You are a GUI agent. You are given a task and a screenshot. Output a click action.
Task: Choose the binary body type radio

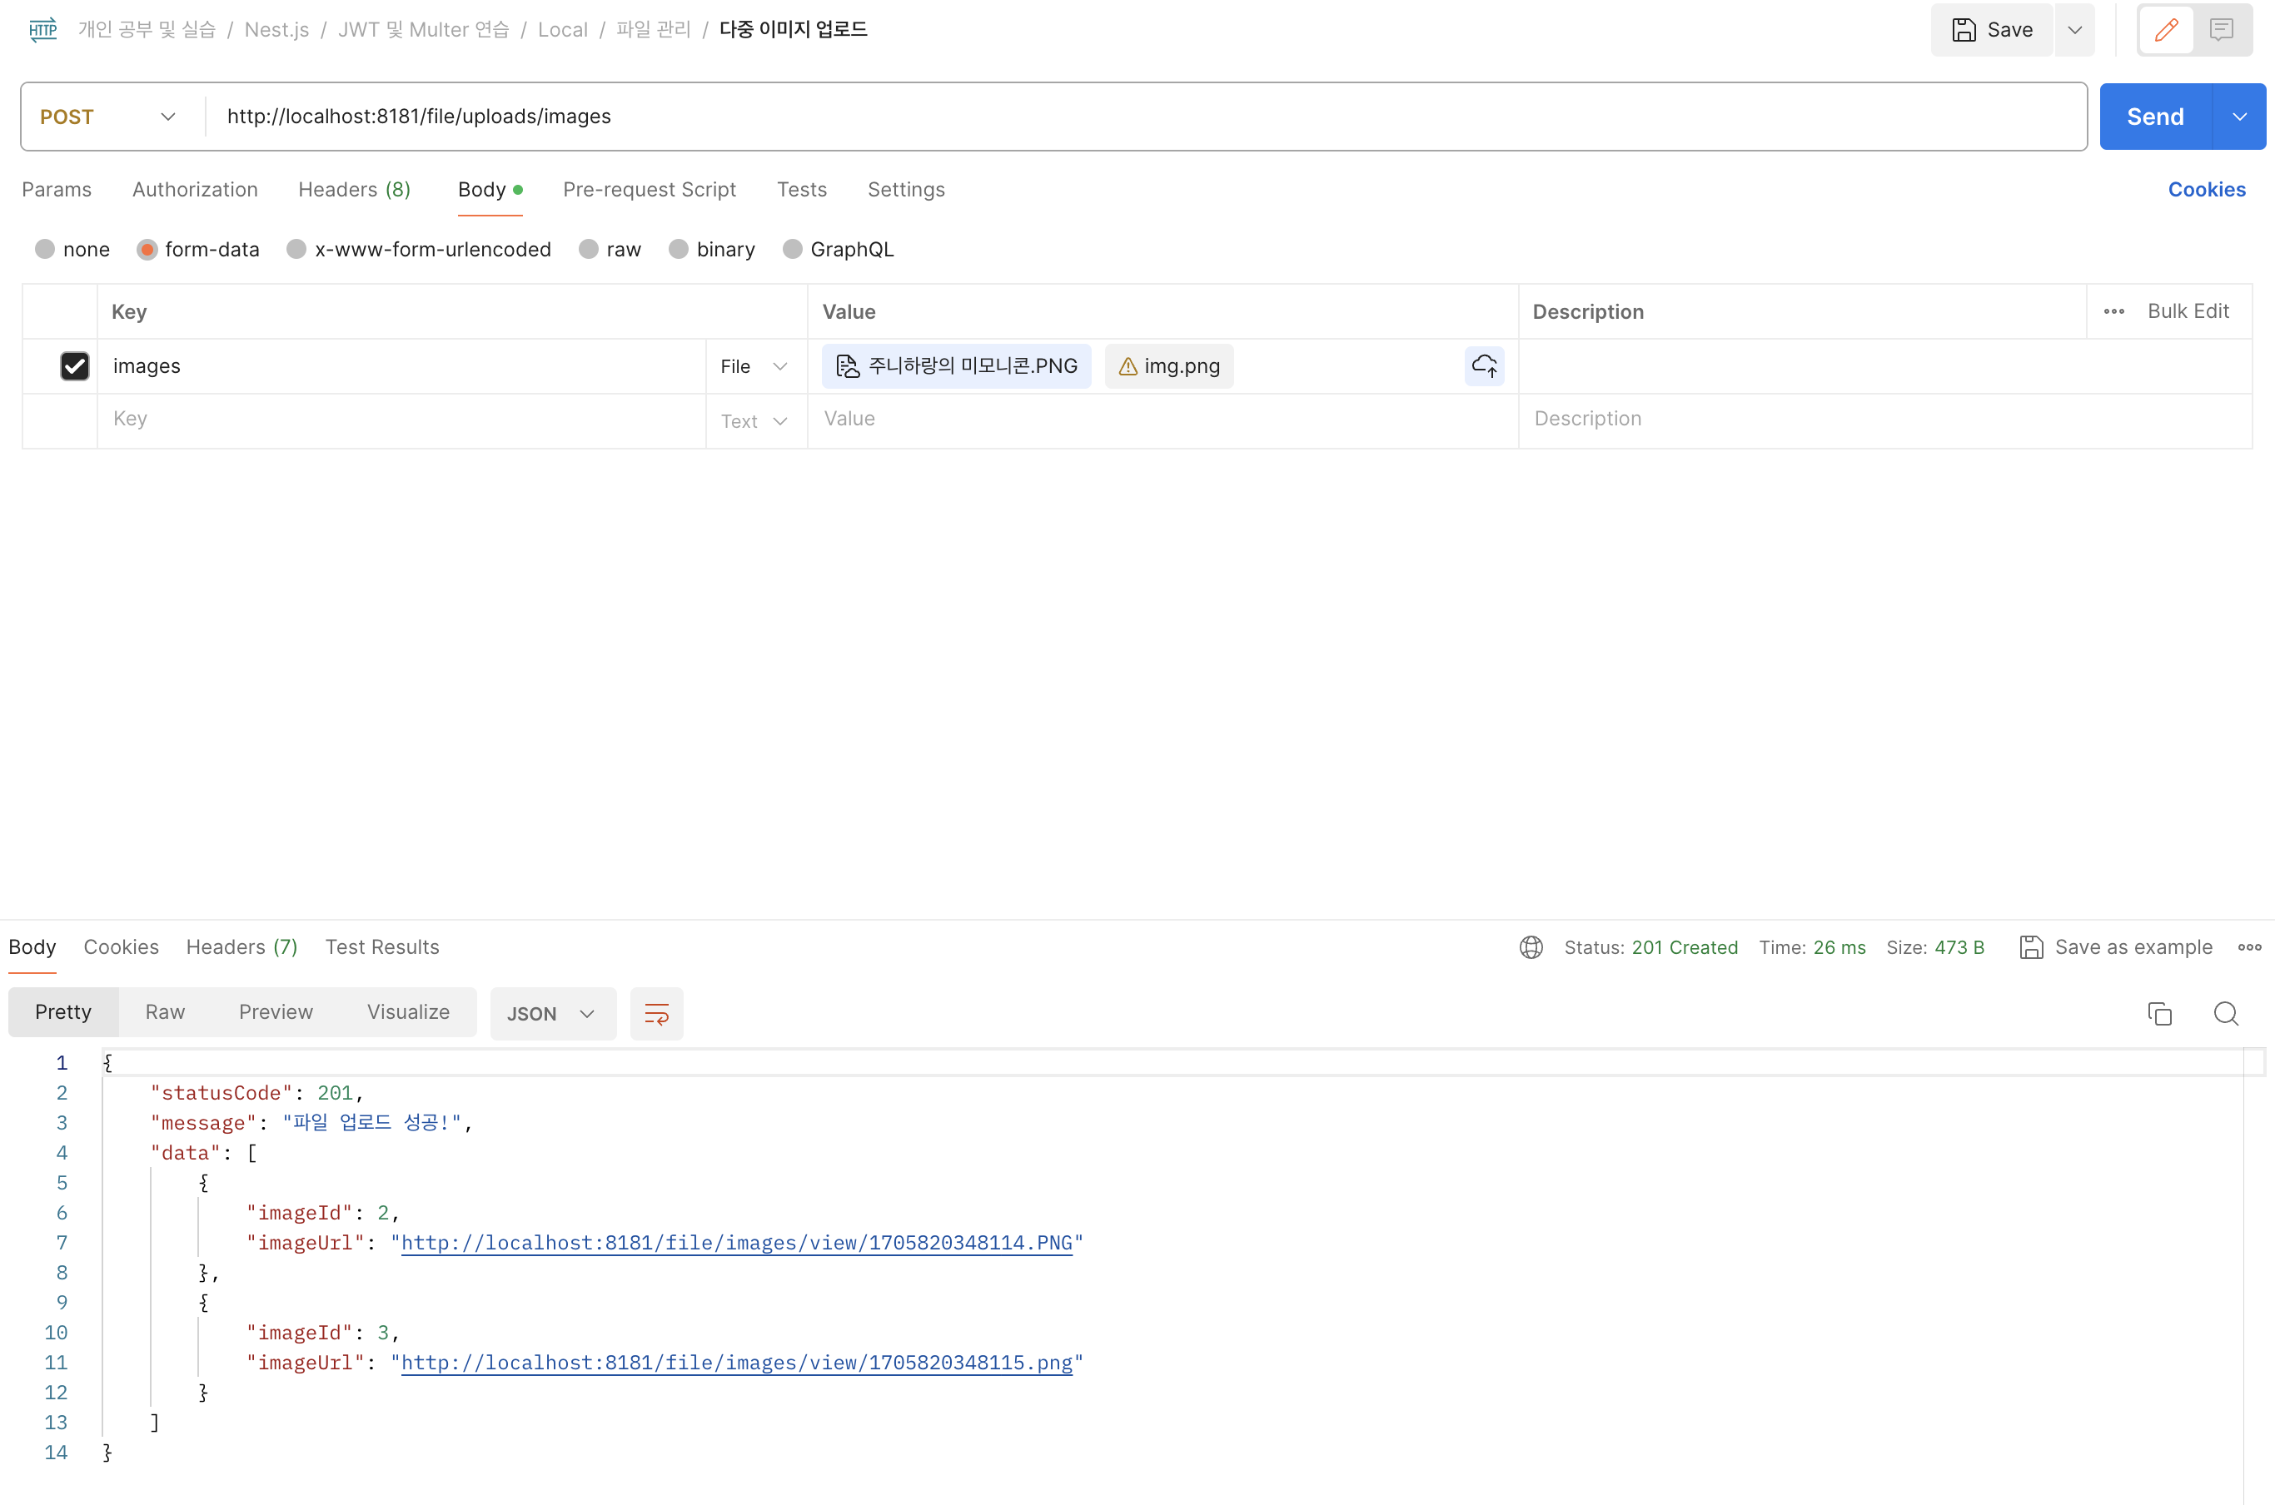click(x=679, y=250)
